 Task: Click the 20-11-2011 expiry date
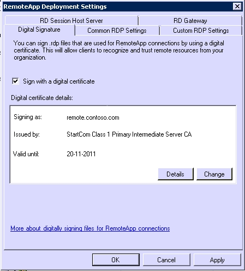click(x=81, y=154)
